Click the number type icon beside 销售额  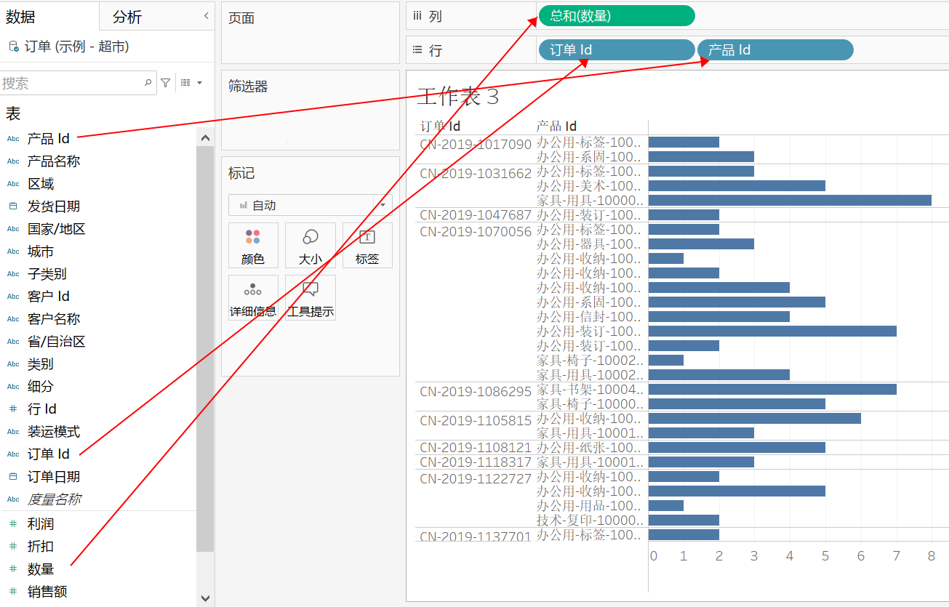tap(13, 592)
